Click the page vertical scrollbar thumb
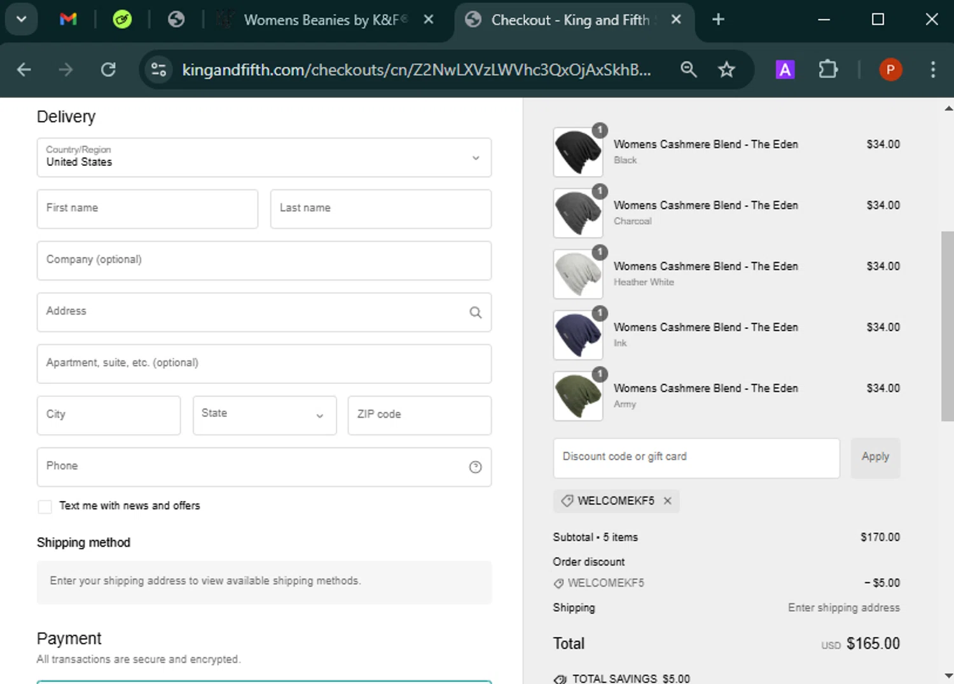 (948, 326)
